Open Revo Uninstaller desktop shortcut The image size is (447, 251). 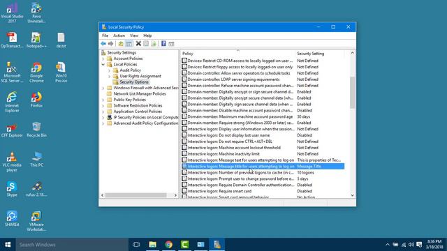(x=36, y=13)
